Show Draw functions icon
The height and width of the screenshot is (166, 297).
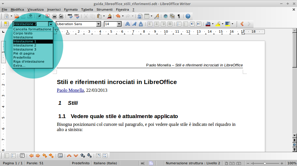[x=157, y=16]
